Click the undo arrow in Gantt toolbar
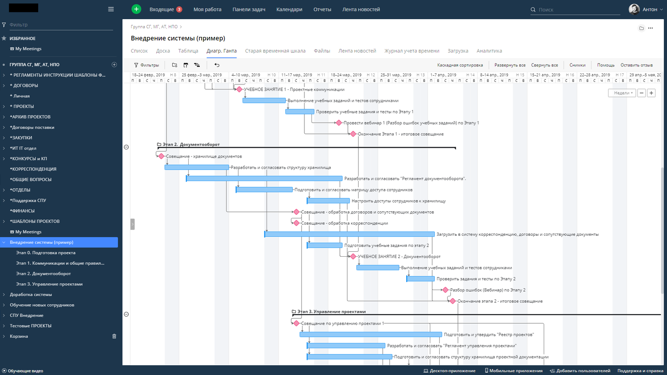Viewport: 667px width, 375px height. click(217, 65)
